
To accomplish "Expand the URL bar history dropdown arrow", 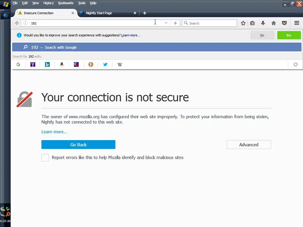I will pyautogui.click(x=166, y=23).
